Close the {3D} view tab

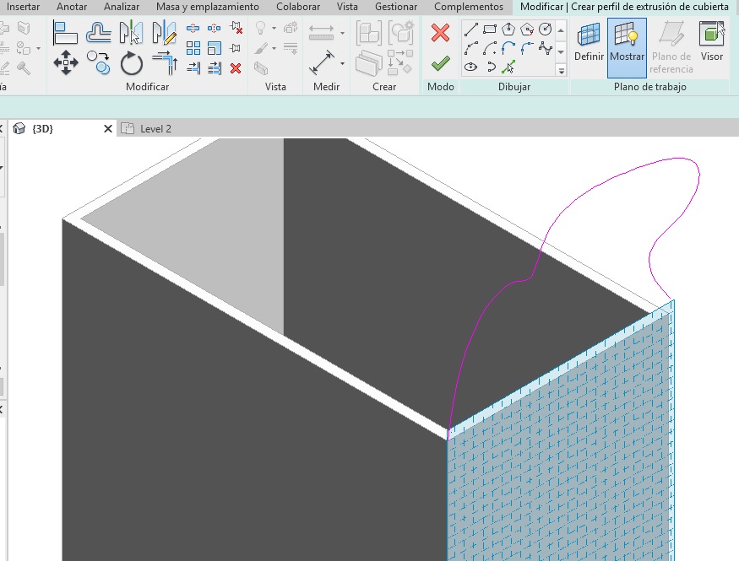click(x=108, y=129)
